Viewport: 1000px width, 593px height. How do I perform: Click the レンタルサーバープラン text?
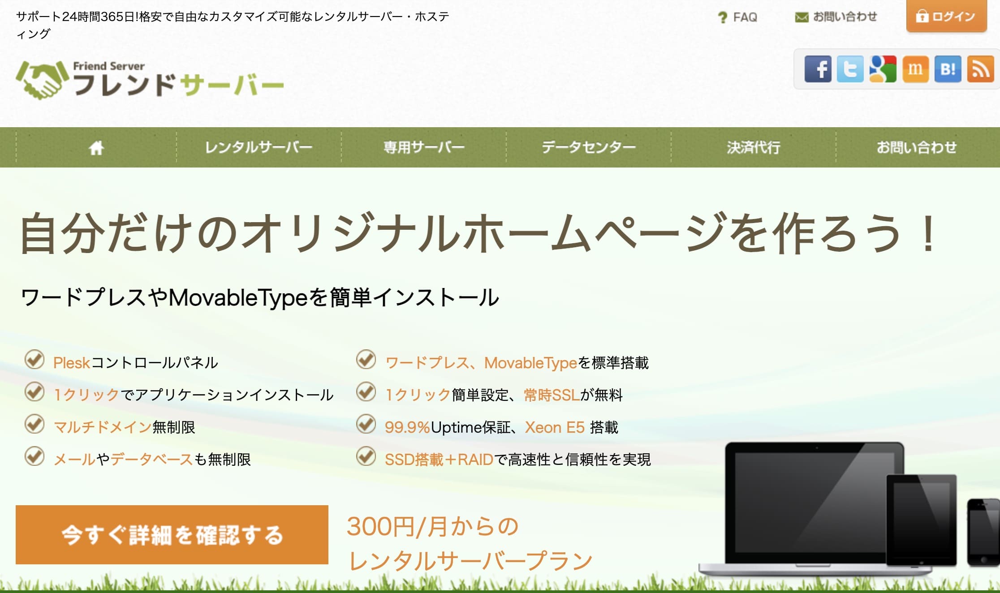tap(470, 561)
